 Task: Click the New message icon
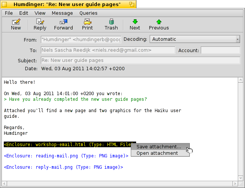coord(16,22)
